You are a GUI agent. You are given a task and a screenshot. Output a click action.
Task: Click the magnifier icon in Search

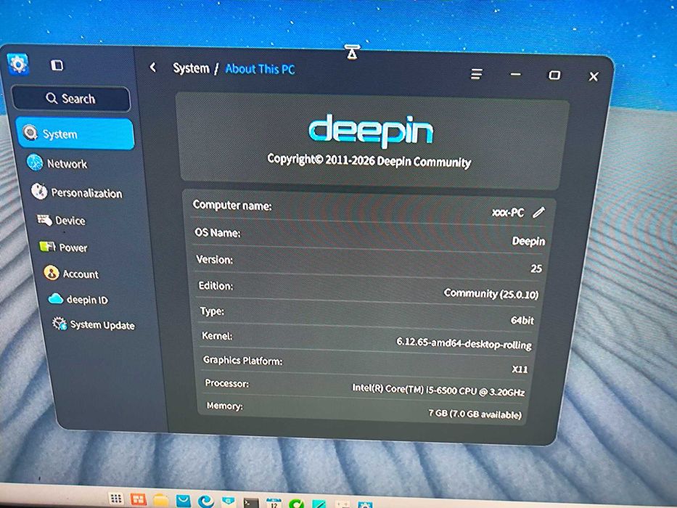pyautogui.click(x=52, y=98)
